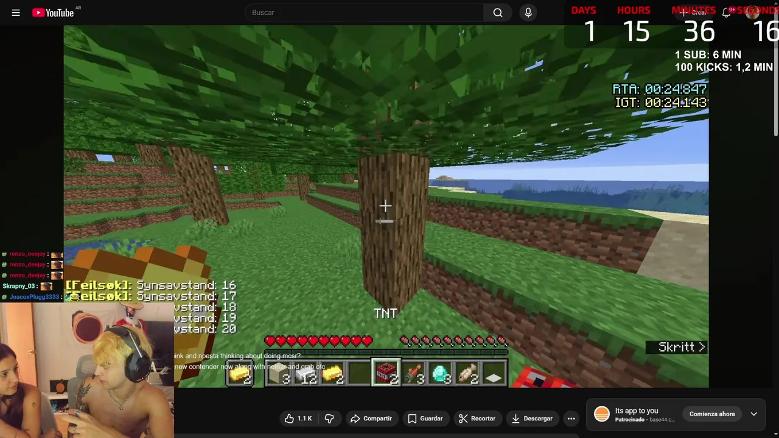Open the notifications bell
779x438 pixels.
pos(726,12)
